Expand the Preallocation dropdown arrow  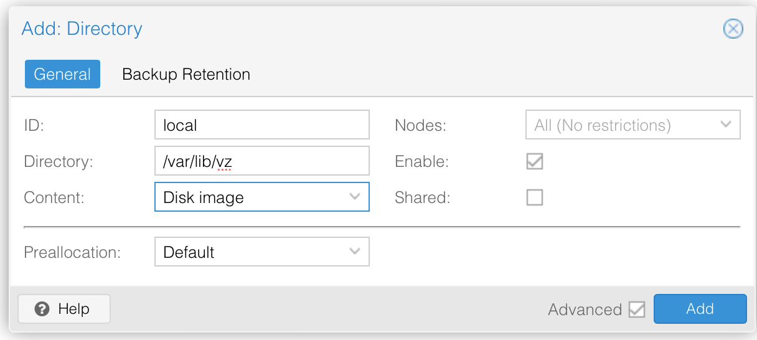point(355,252)
